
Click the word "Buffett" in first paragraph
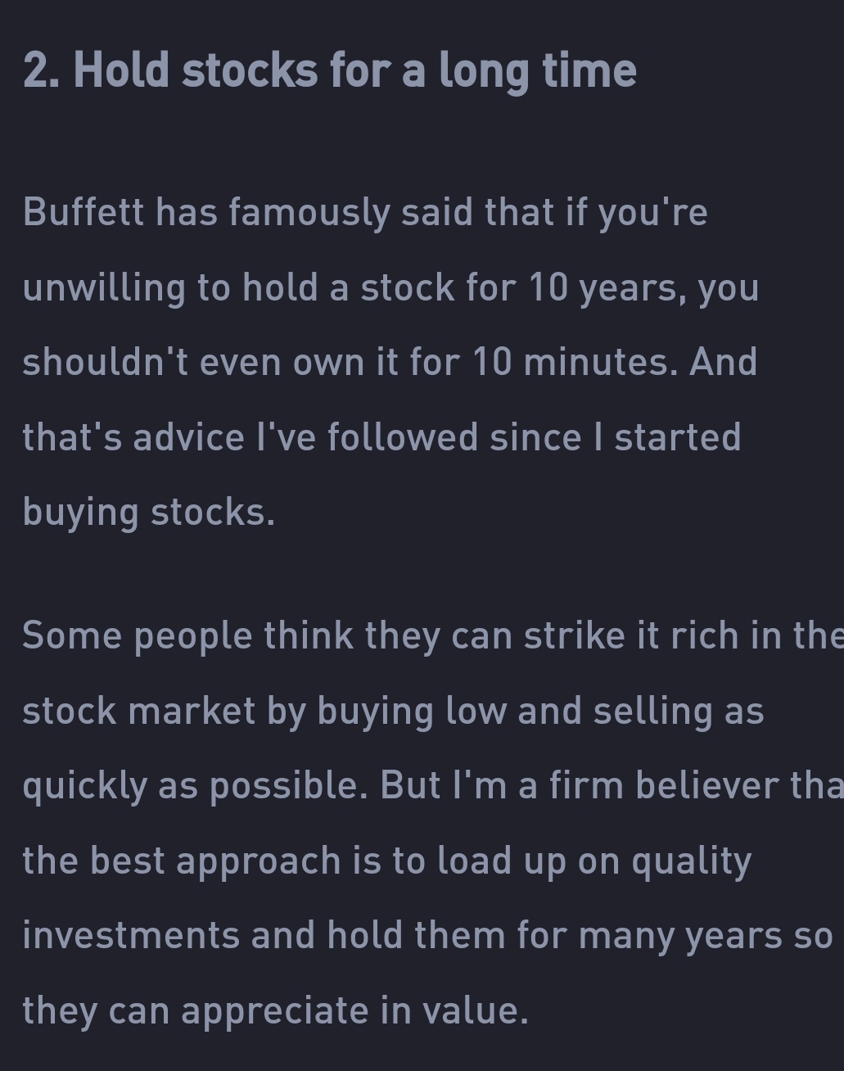point(83,212)
